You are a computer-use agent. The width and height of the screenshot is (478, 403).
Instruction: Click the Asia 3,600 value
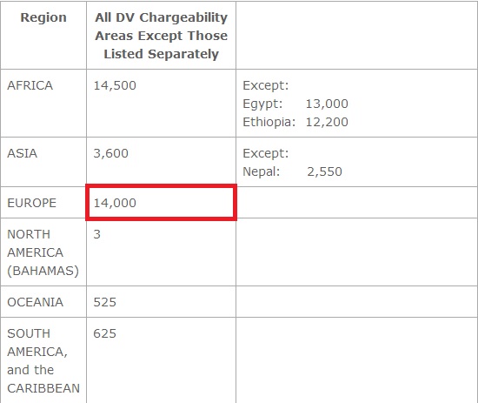[111, 153]
